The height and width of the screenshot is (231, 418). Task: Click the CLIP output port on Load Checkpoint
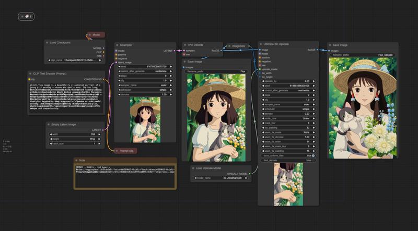coord(103,52)
